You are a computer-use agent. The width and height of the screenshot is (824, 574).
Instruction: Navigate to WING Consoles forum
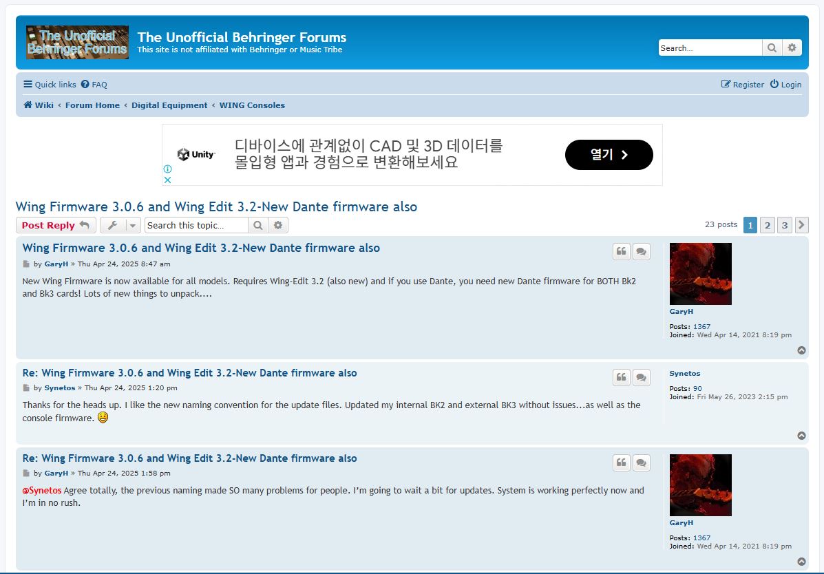pyautogui.click(x=252, y=105)
